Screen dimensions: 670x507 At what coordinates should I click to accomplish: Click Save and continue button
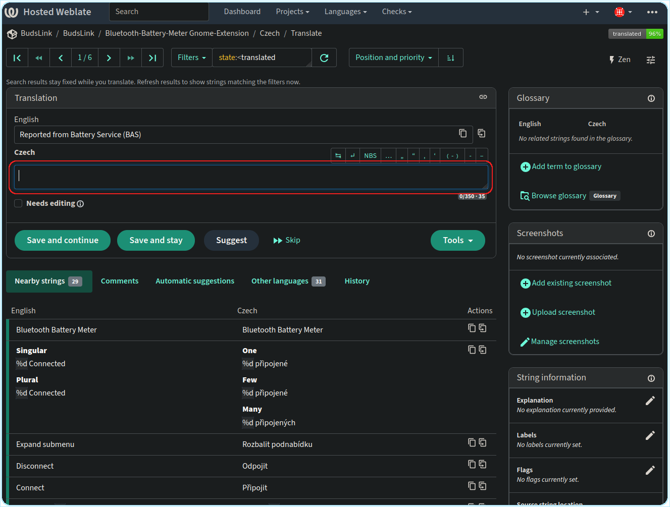point(63,241)
